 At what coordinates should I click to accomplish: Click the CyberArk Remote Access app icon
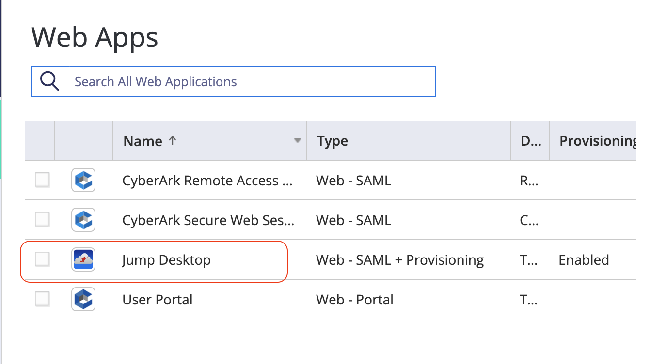coord(83,180)
